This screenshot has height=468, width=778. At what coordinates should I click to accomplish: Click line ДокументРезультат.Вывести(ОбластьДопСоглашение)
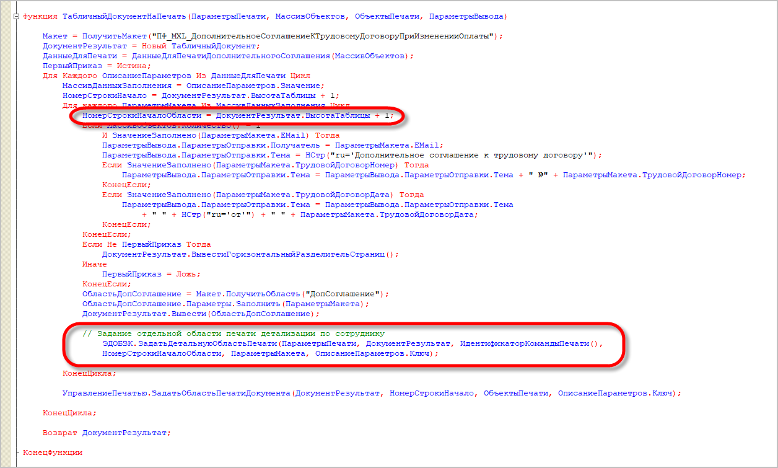(x=201, y=314)
